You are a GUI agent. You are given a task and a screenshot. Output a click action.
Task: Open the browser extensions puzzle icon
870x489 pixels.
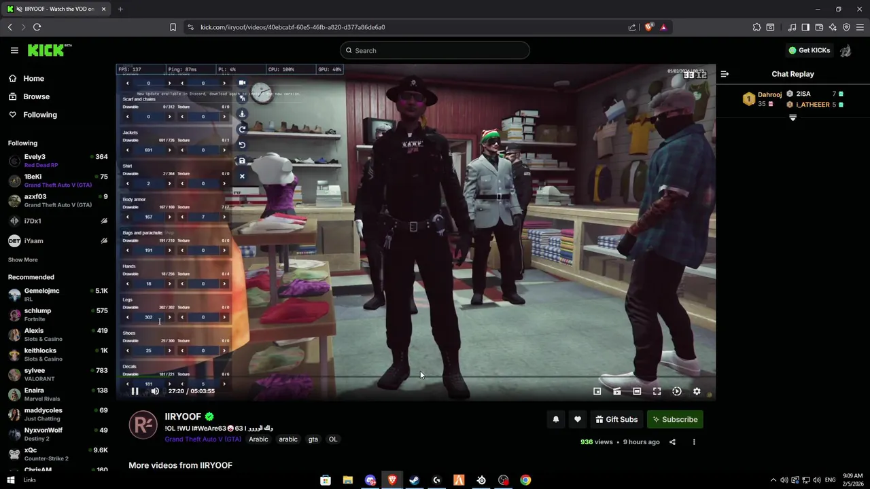[x=756, y=27]
